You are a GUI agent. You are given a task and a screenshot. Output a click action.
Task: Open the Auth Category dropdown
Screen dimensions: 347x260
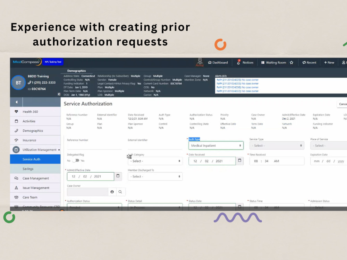[155, 161]
